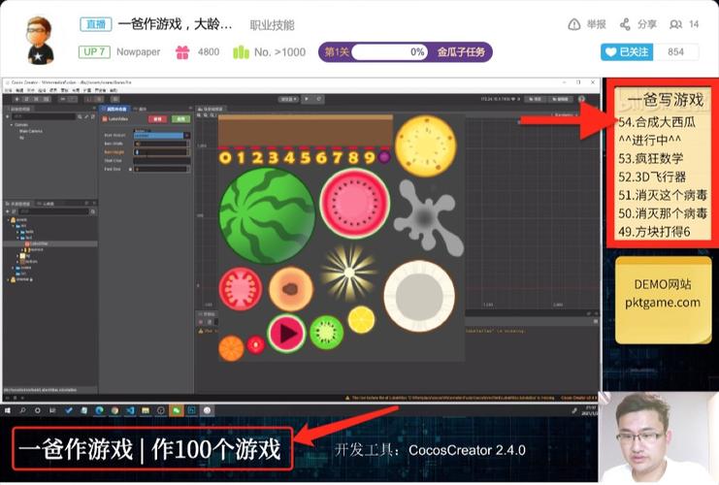Open Chrome from the taskbar

(x=114, y=410)
